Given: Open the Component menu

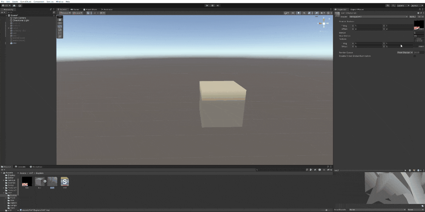Looking at the screenshot, I should pos(39,2).
